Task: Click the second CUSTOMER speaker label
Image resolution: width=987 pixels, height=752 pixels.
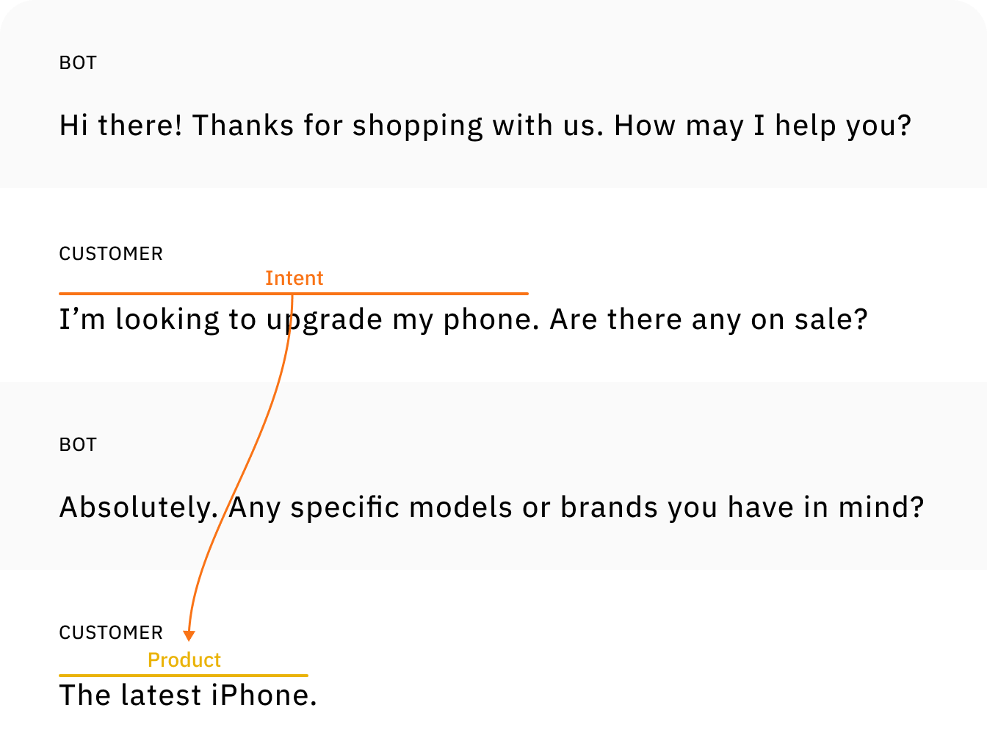Action: point(111,633)
